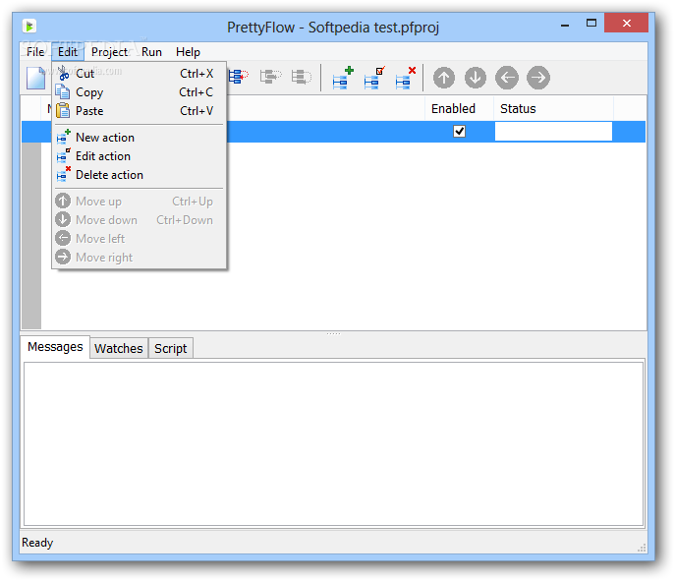
Task: Click the disabled Move up menu entry
Action: pos(139,202)
